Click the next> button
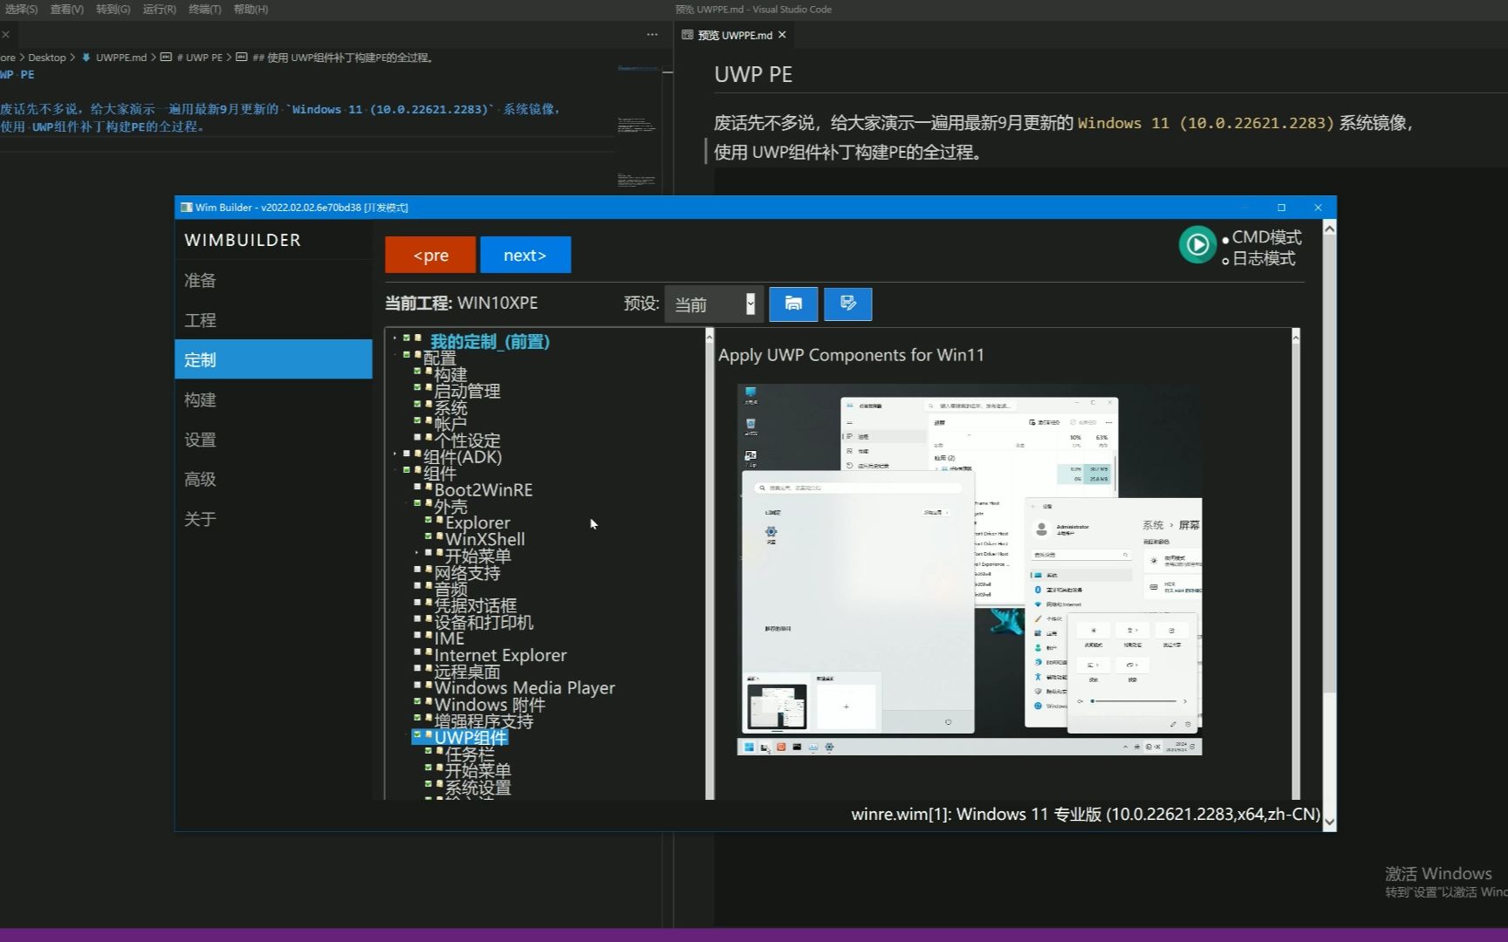Screen dimensions: 1508x942 click(x=525, y=255)
